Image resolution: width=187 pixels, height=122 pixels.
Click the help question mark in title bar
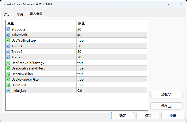pyautogui.click(x=169, y=4)
